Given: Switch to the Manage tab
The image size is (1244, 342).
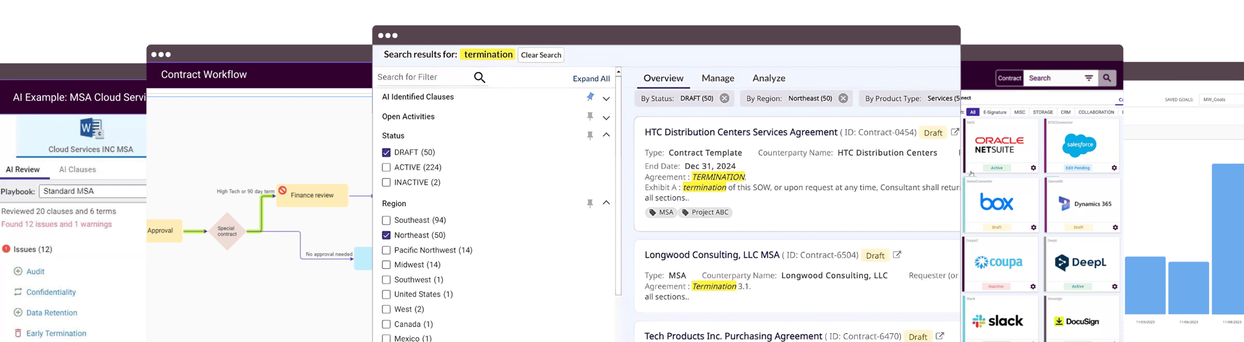Looking at the screenshot, I should coord(718,78).
